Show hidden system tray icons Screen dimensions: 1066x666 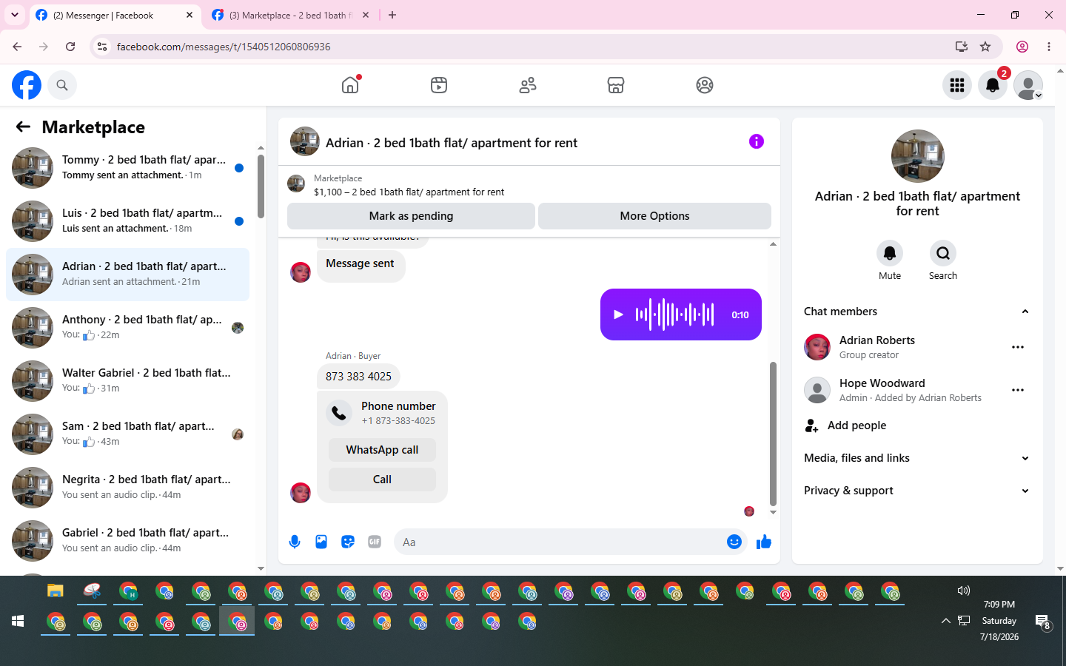coord(945,621)
